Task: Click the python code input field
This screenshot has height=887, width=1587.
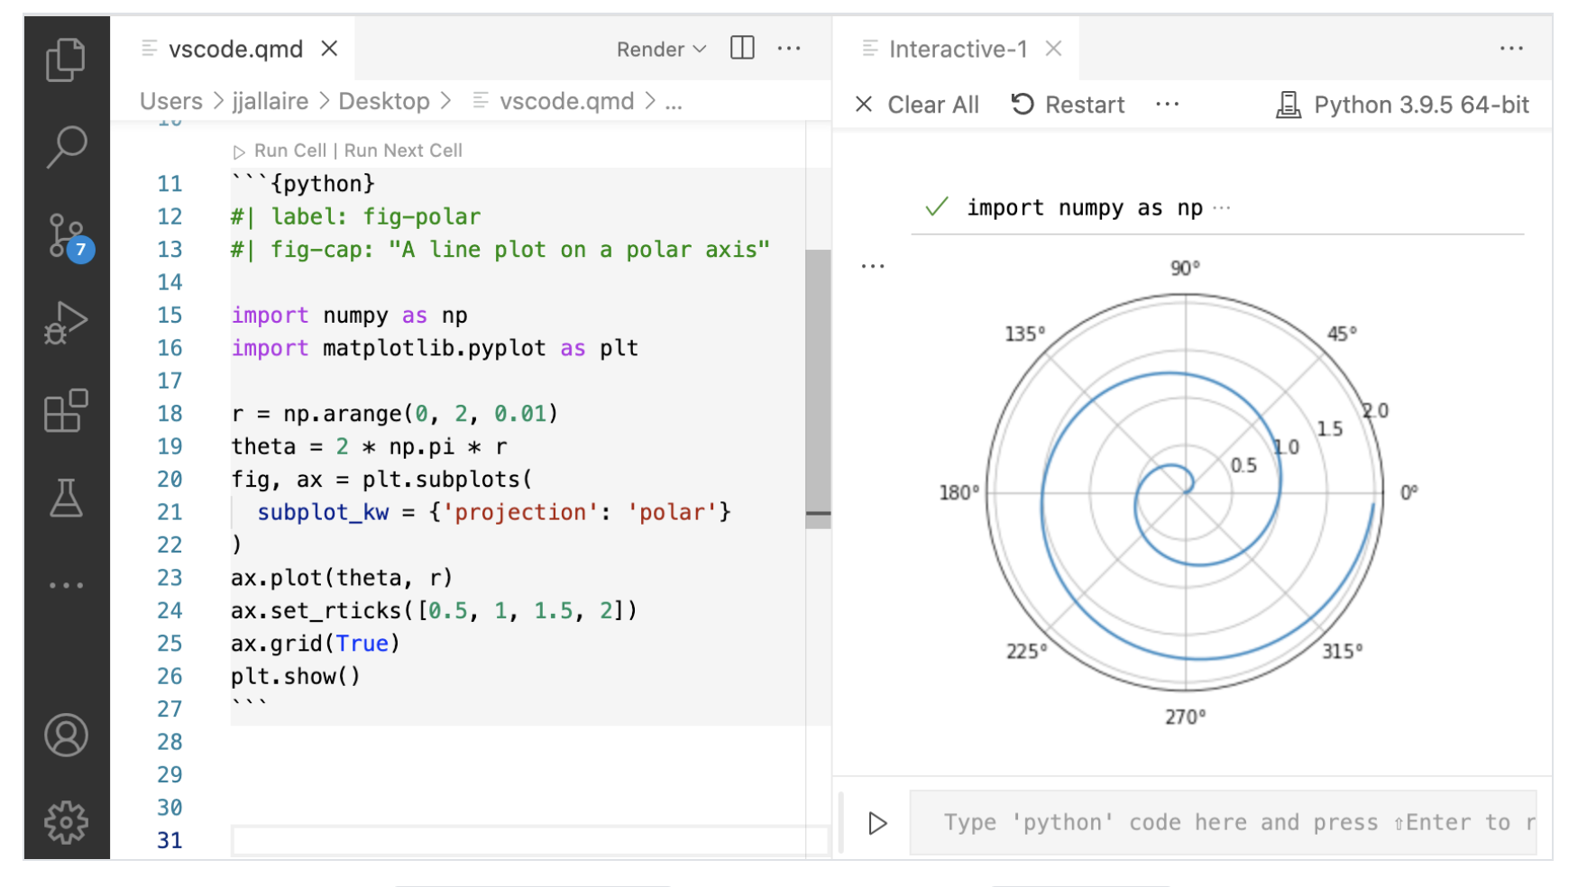Action: click(x=1222, y=822)
